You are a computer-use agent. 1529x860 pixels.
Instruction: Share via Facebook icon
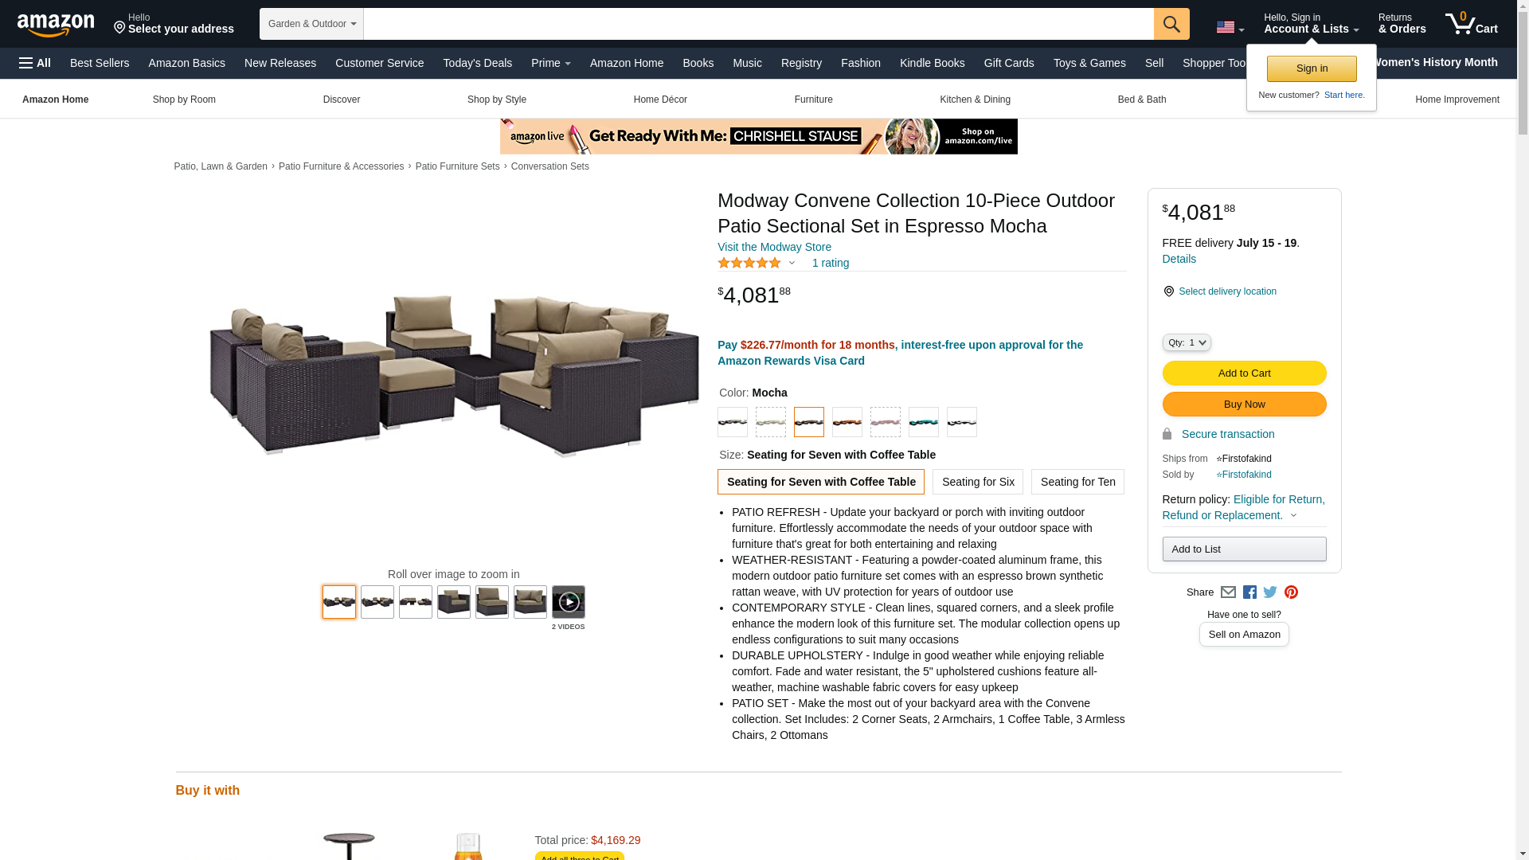coord(1249,592)
